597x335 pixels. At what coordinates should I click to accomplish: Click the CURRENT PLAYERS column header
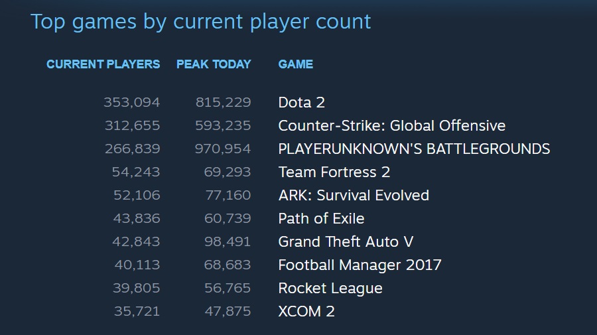103,64
